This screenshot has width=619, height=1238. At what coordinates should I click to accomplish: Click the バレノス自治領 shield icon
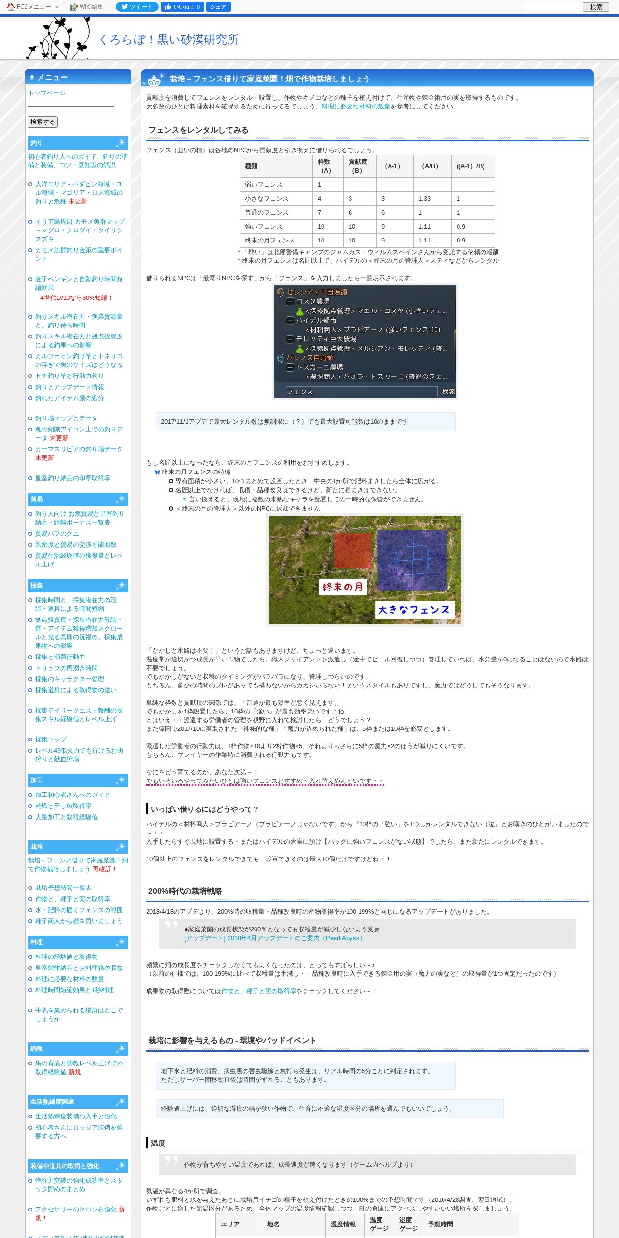(x=281, y=358)
